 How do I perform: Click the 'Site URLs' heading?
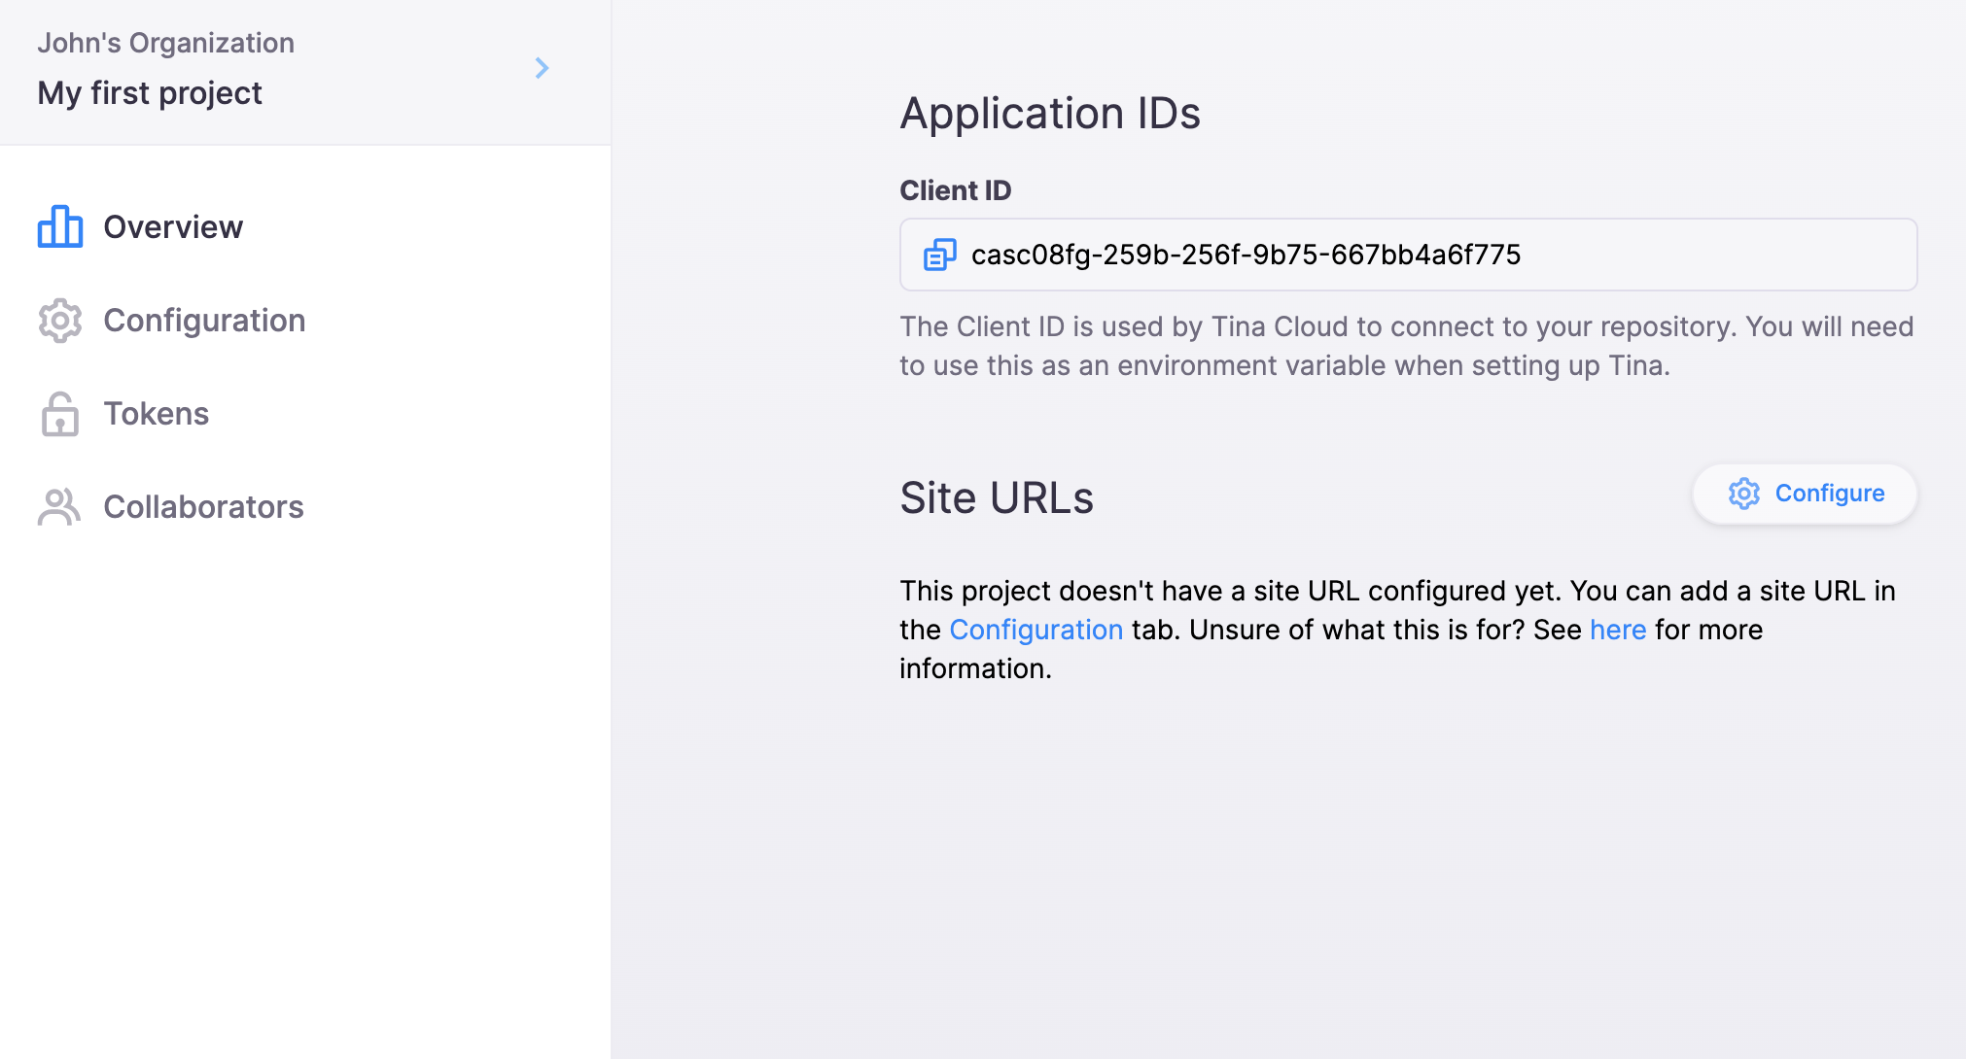pos(997,497)
